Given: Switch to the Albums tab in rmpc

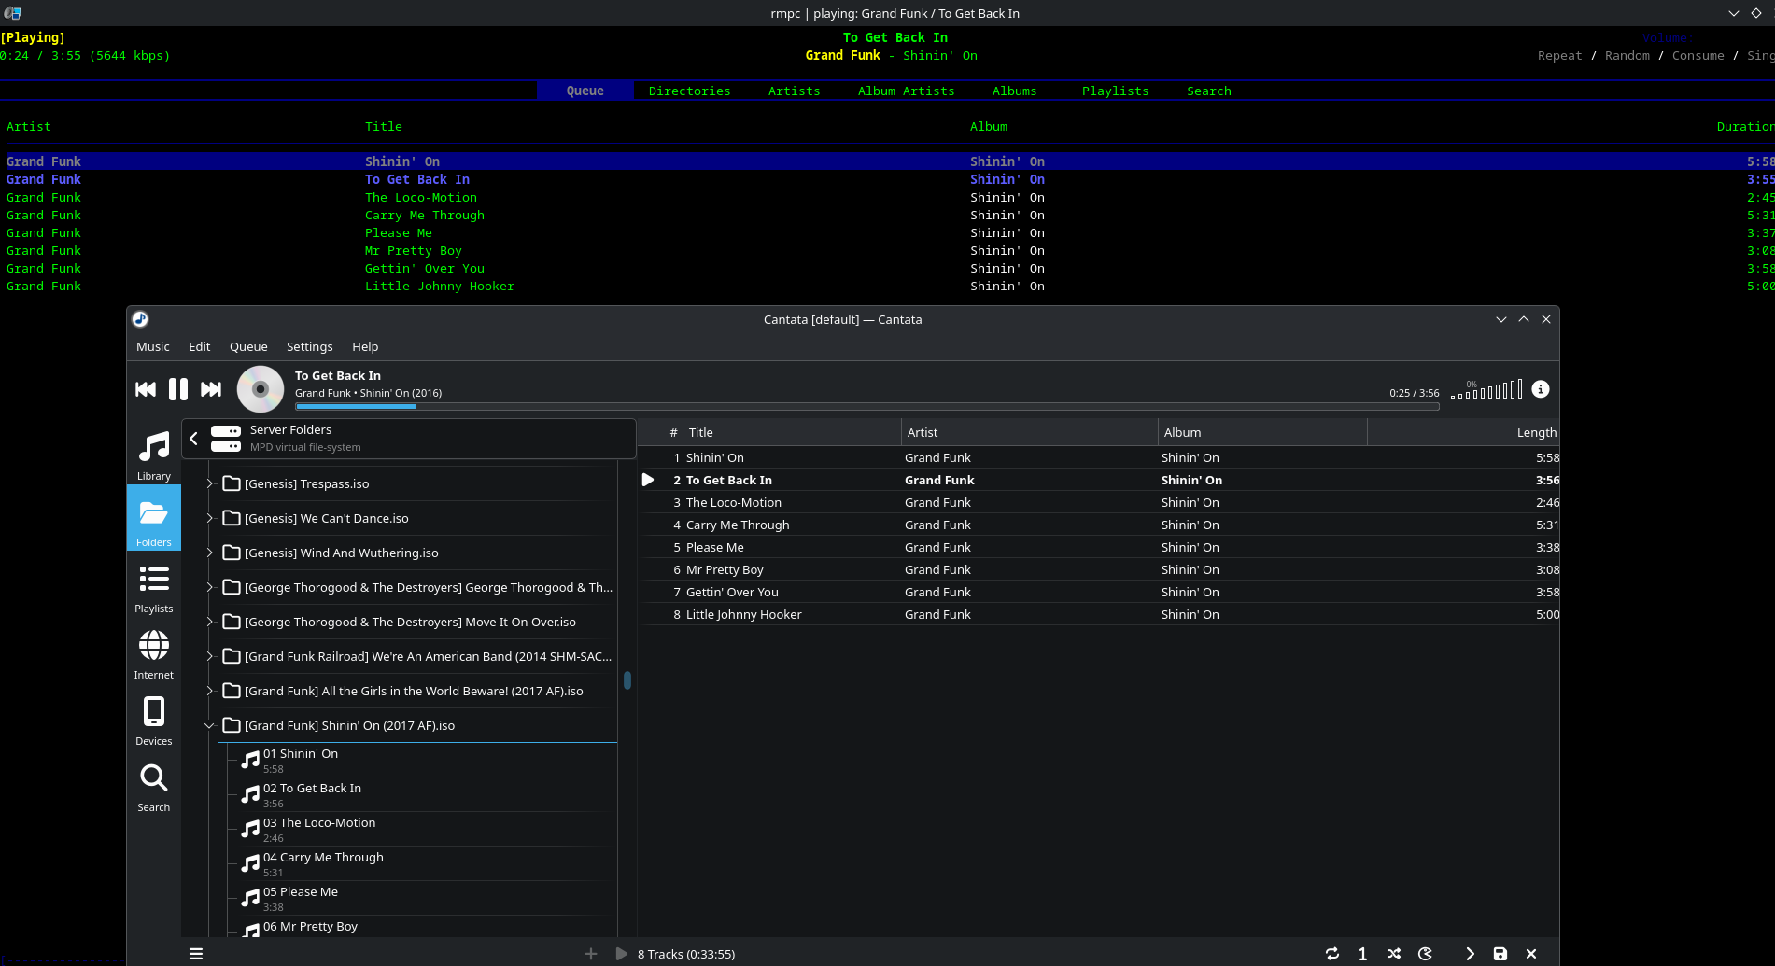Looking at the screenshot, I should [1014, 91].
